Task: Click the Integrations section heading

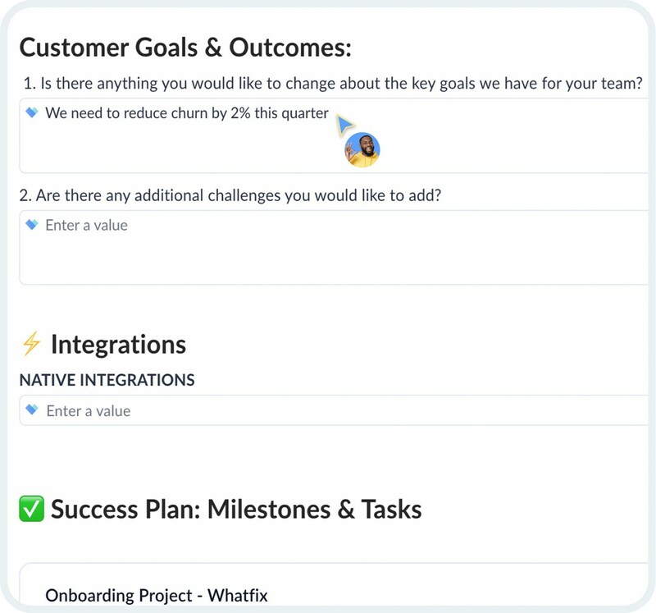Action: point(118,345)
